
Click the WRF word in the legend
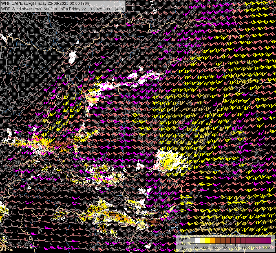183,240
